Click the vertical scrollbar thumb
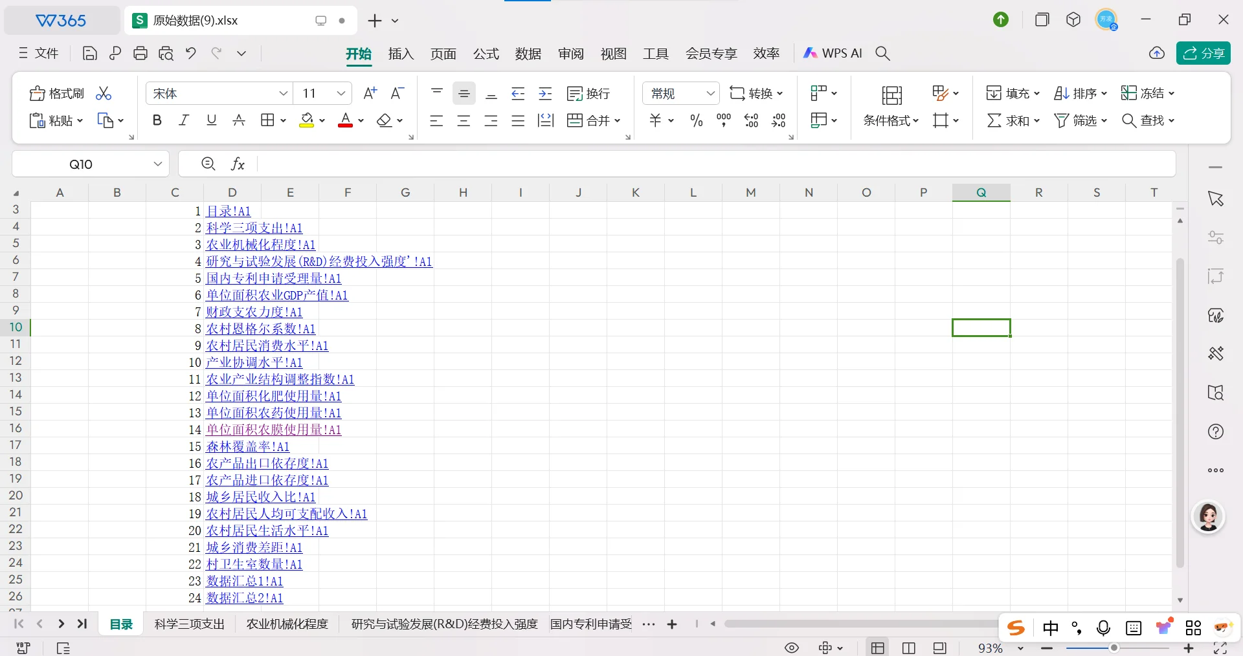Viewport: 1243px width, 656px height. (x=1180, y=413)
